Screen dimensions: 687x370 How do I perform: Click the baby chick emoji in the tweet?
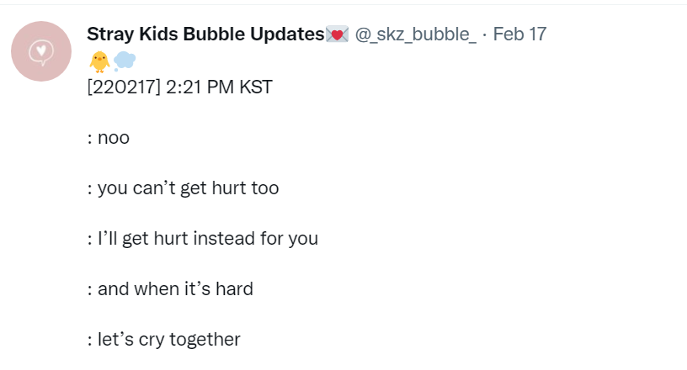[x=99, y=61]
